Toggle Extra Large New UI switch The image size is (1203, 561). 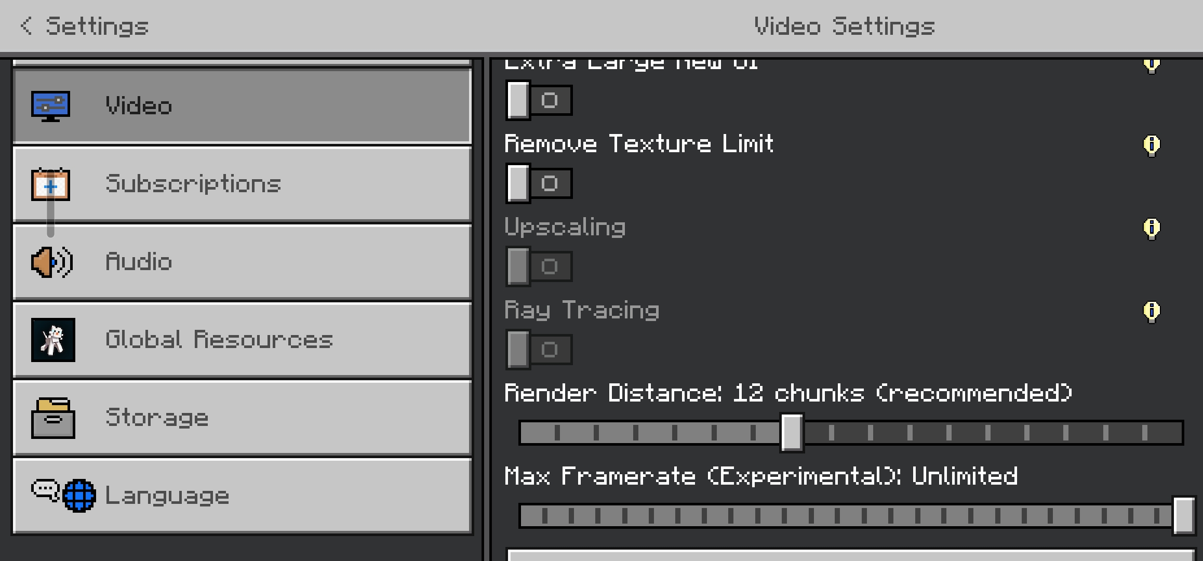[539, 100]
